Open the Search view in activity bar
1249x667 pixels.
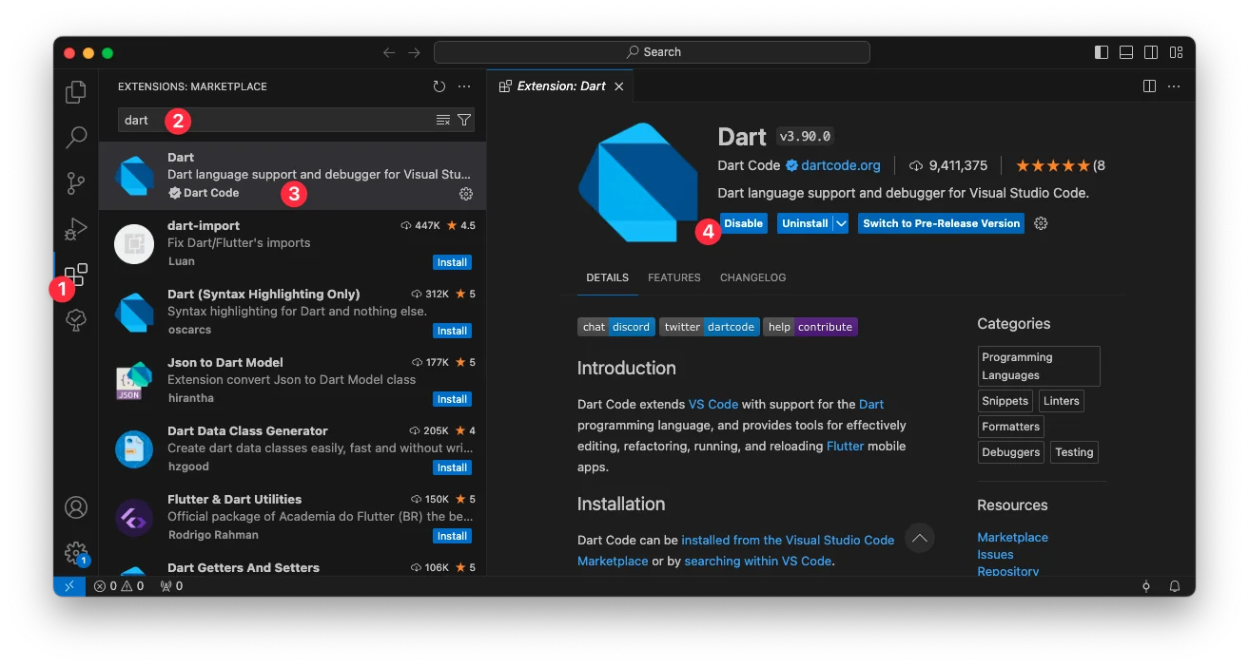76,138
